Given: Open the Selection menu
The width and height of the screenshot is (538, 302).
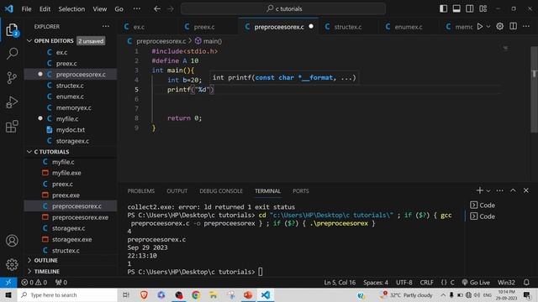Looking at the screenshot, I should click(71, 9).
